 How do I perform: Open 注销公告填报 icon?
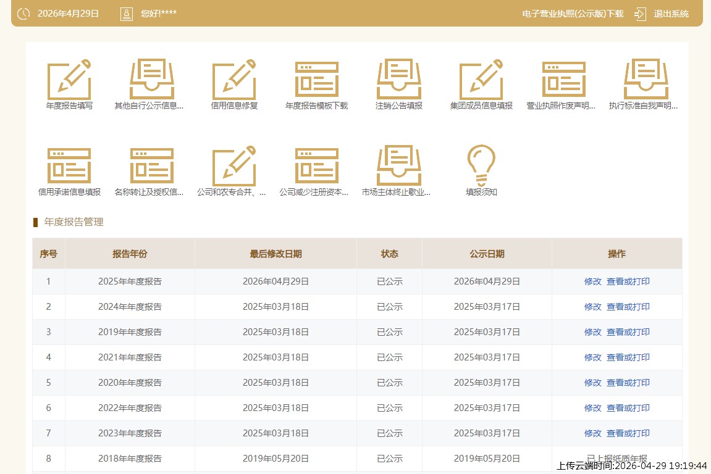399,80
